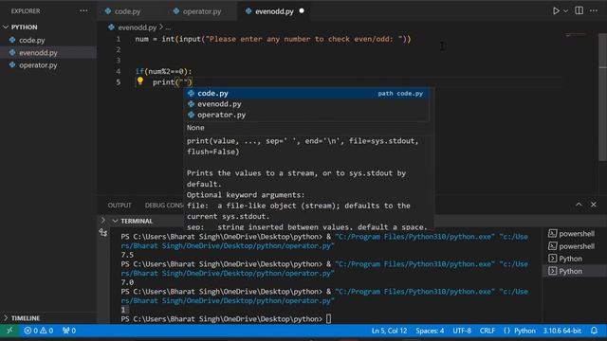This screenshot has height=341, width=607.
Task: Select the last Python terminal instance
Action: [575, 272]
